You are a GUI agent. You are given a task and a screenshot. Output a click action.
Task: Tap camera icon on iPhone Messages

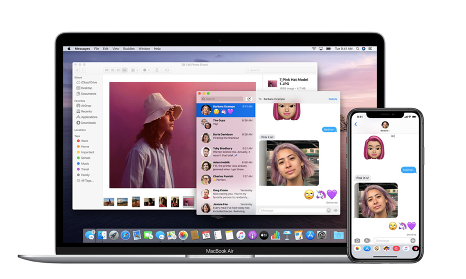357,241
